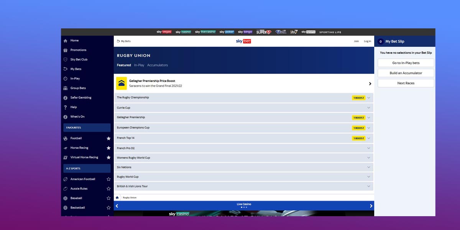460x230 pixels.
Task: Open My Bets in the header
Action: click(124, 41)
